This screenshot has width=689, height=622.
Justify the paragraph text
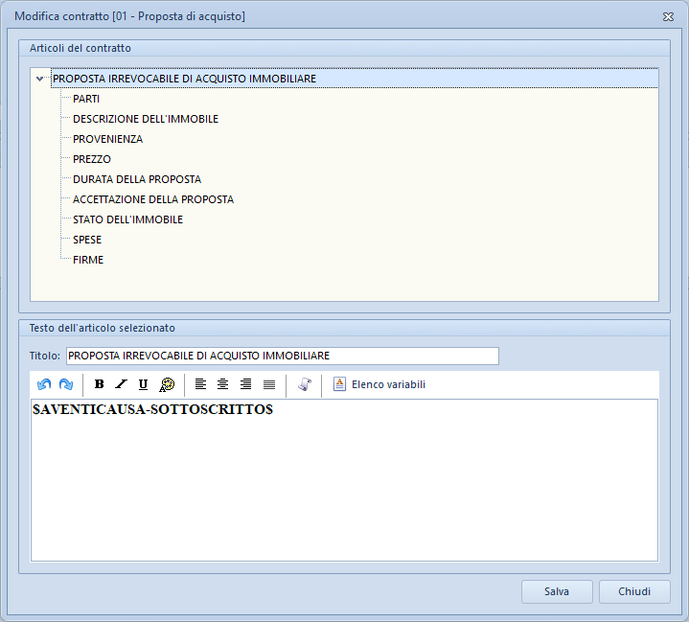[x=268, y=384]
